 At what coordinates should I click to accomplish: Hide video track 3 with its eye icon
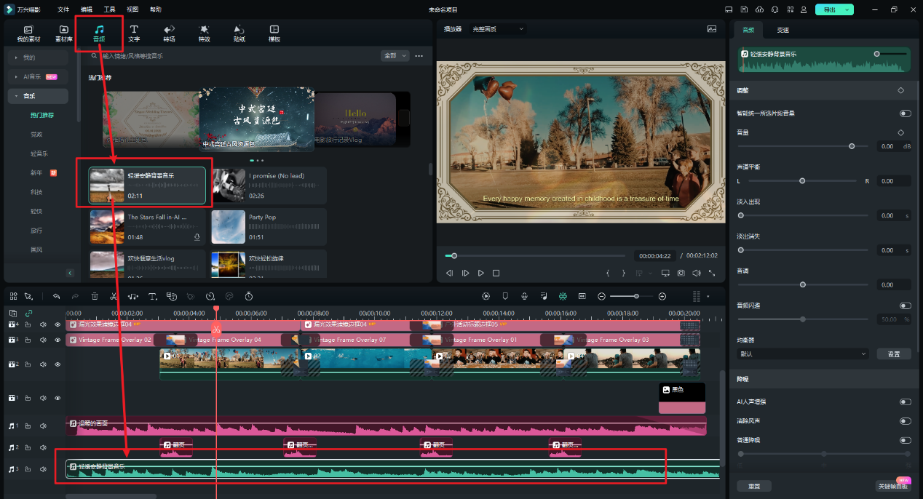point(58,340)
